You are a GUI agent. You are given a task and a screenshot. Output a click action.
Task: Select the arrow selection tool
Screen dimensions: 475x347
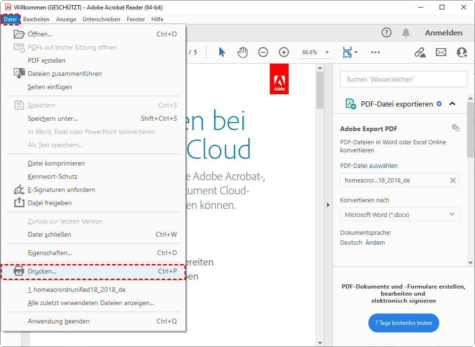(222, 52)
